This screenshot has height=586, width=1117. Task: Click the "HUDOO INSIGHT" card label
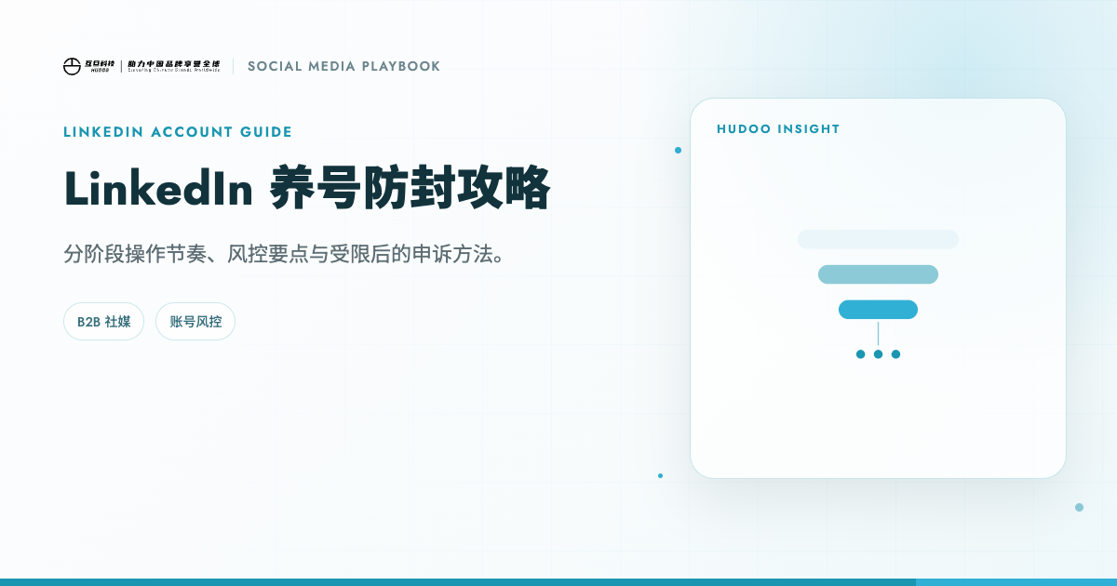778,129
